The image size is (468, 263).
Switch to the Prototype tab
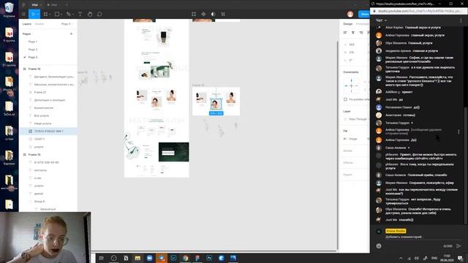[363, 24]
